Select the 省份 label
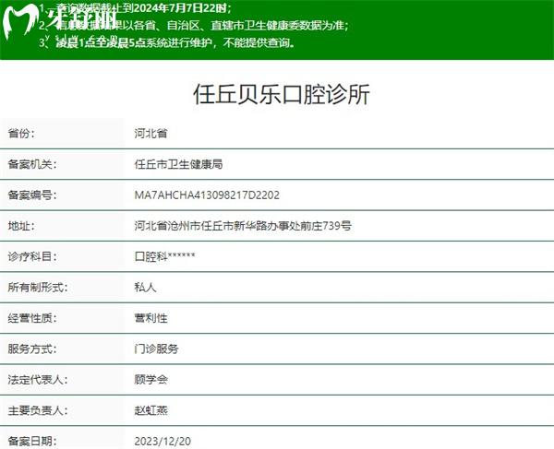Viewport: 554px width, 449px height. [x=21, y=134]
